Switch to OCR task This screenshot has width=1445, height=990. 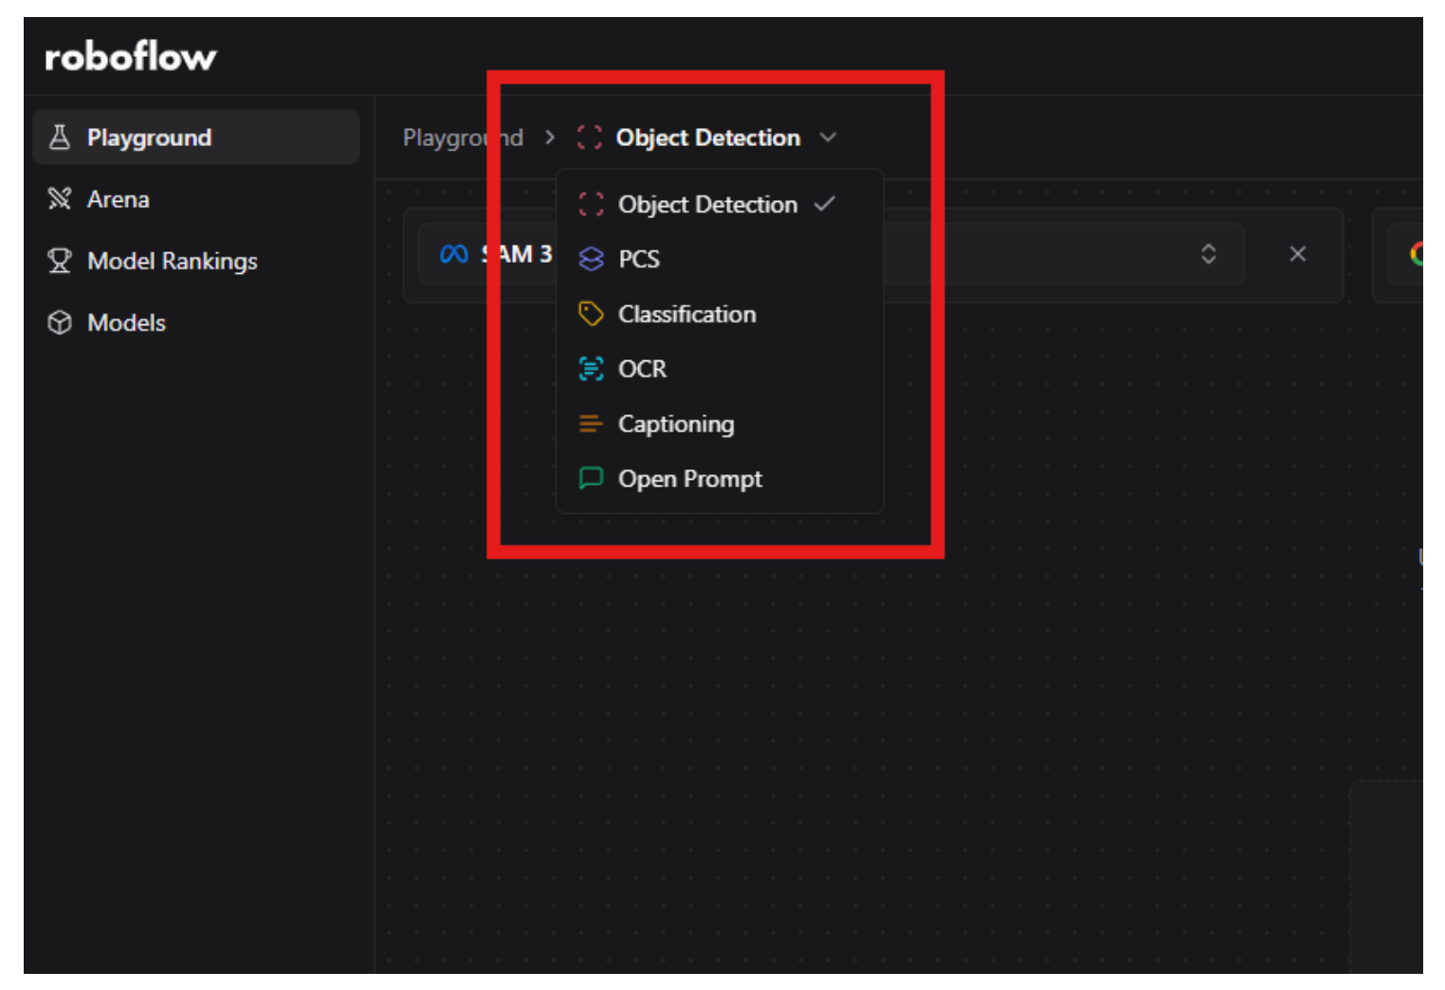(720, 369)
